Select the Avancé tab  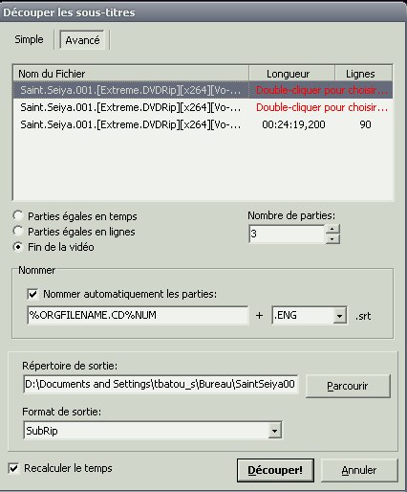tap(82, 40)
